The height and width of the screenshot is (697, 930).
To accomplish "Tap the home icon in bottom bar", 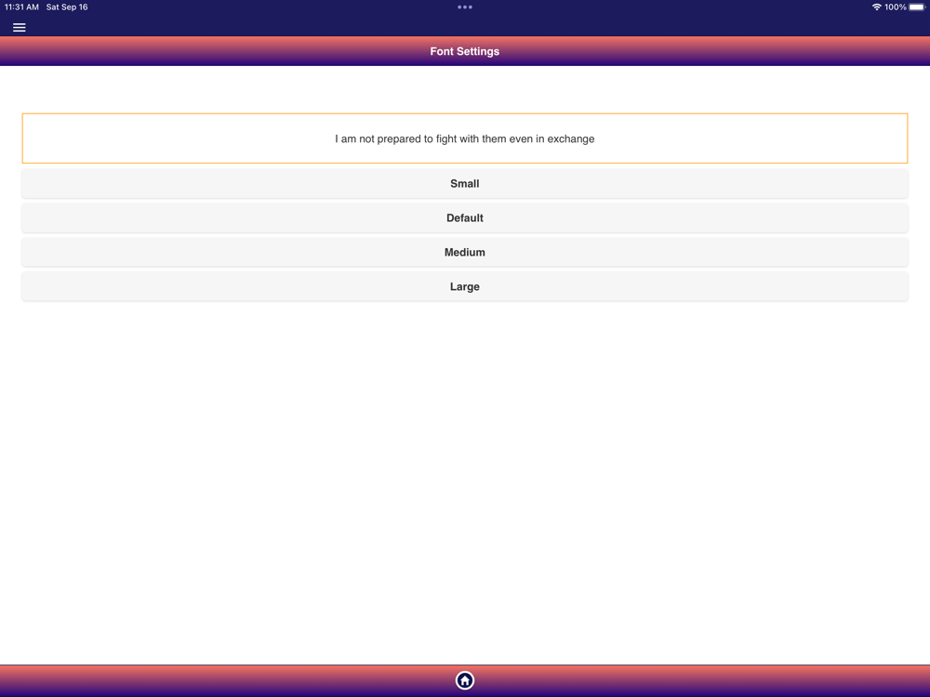I will (464, 680).
